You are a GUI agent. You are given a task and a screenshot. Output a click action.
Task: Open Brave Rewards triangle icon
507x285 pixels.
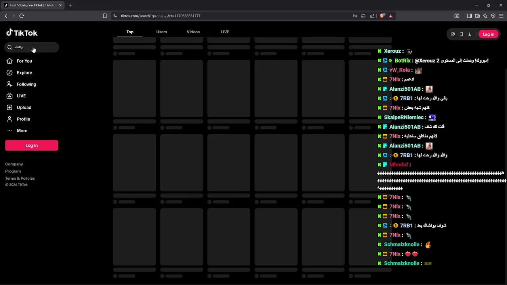pos(391,16)
